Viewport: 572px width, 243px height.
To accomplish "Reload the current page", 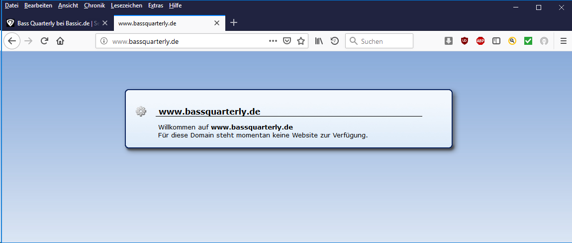I will (44, 41).
